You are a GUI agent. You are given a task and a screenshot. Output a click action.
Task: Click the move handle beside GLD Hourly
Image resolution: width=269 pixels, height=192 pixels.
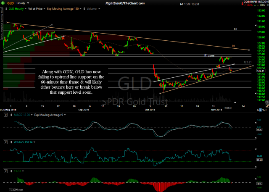(x=6, y=8)
